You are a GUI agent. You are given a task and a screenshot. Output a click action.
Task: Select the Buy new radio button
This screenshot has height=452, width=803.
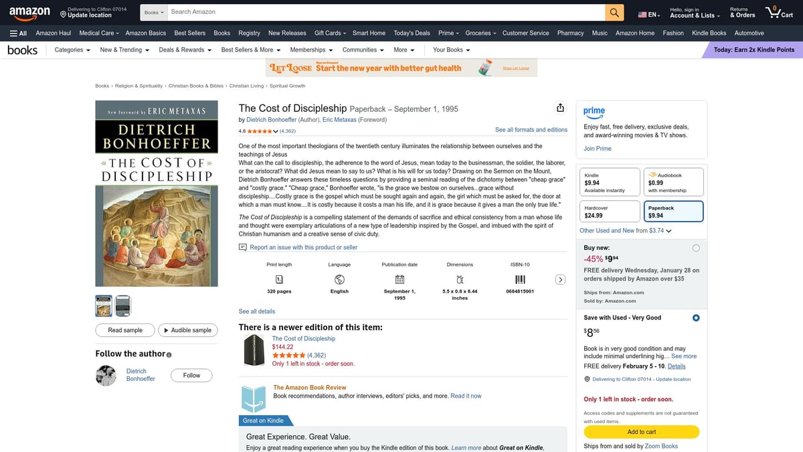[696, 247]
